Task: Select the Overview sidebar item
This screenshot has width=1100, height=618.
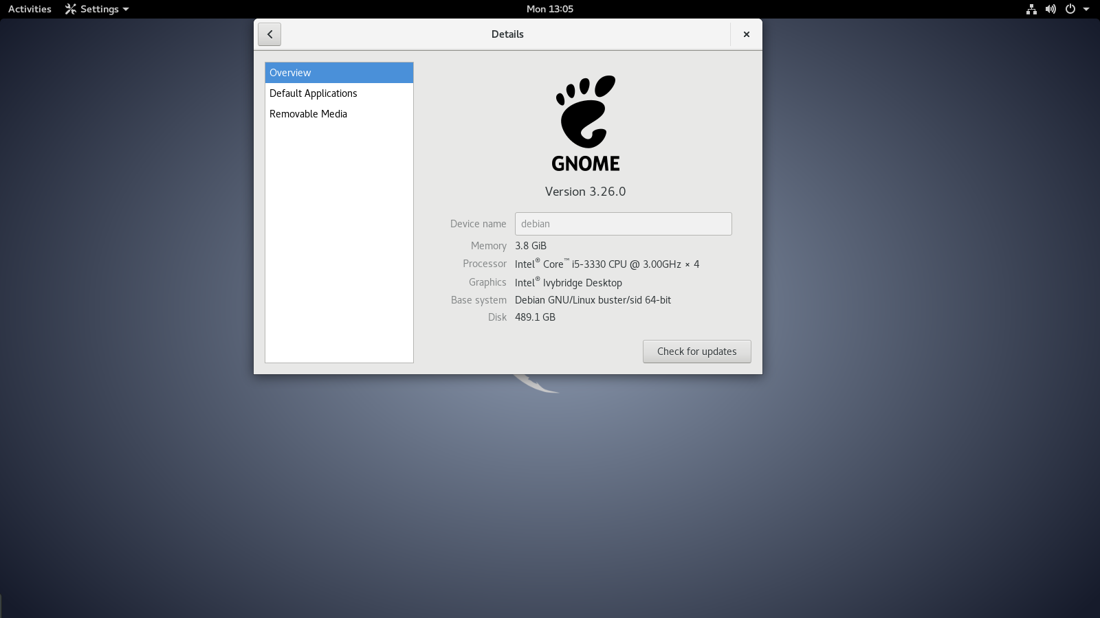Action: pyautogui.click(x=339, y=73)
